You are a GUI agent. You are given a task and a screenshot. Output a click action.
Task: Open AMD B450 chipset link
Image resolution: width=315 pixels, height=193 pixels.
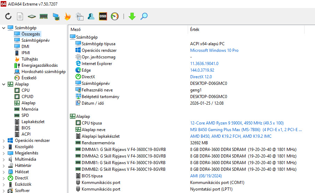[x=231, y=136]
